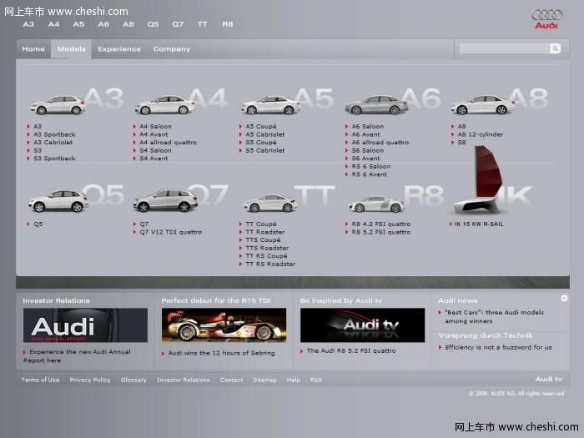The image size is (584, 438).
Task: Switch to the Home tab
Action: click(33, 48)
